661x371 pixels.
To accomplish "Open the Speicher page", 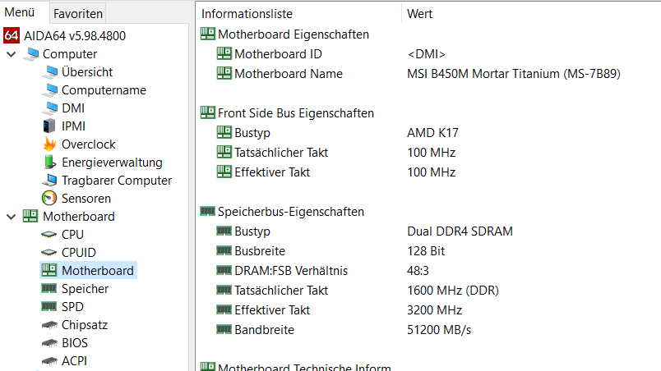I will coord(86,289).
